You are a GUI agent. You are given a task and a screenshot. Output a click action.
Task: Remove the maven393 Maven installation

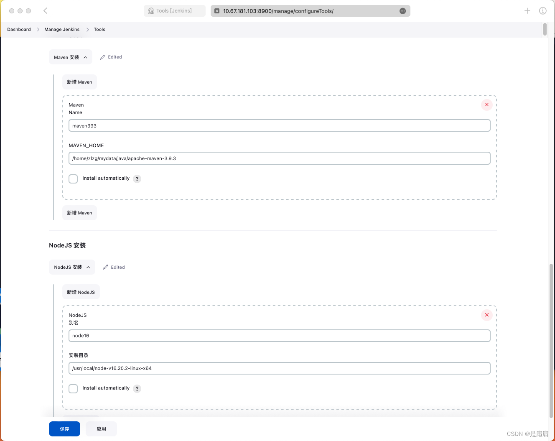pyautogui.click(x=486, y=105)
